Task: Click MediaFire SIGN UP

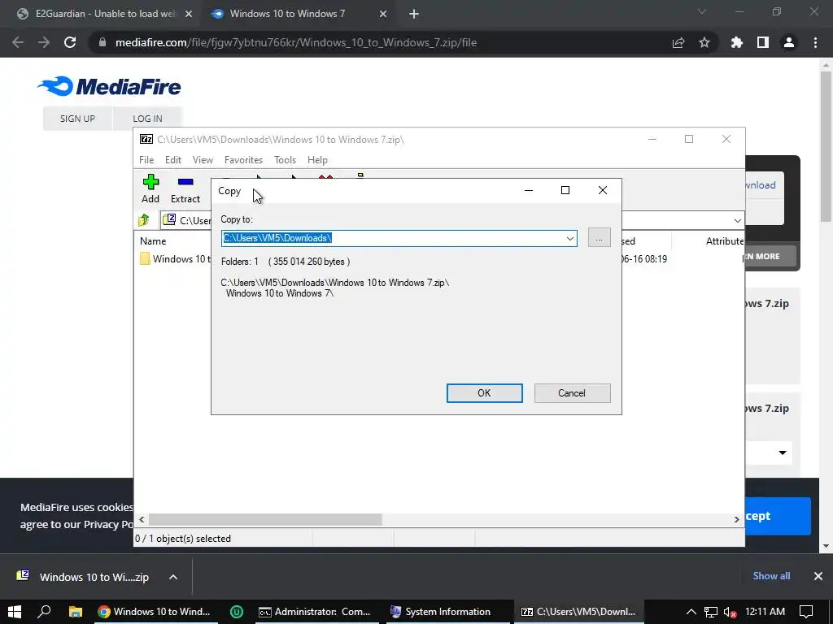Action: click(77, 119)
